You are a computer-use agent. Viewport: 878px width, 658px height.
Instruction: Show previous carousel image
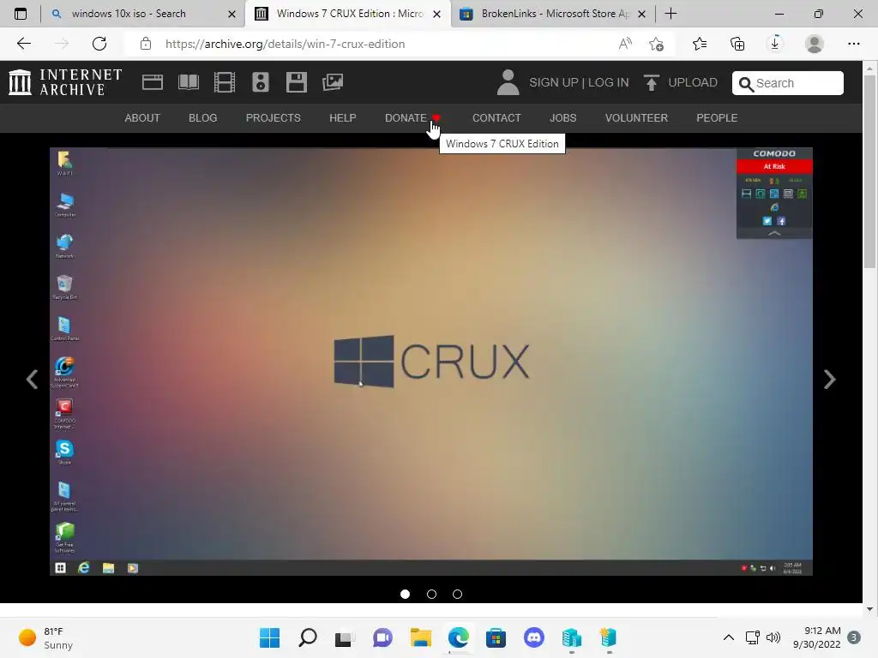(x=33, y=380)
